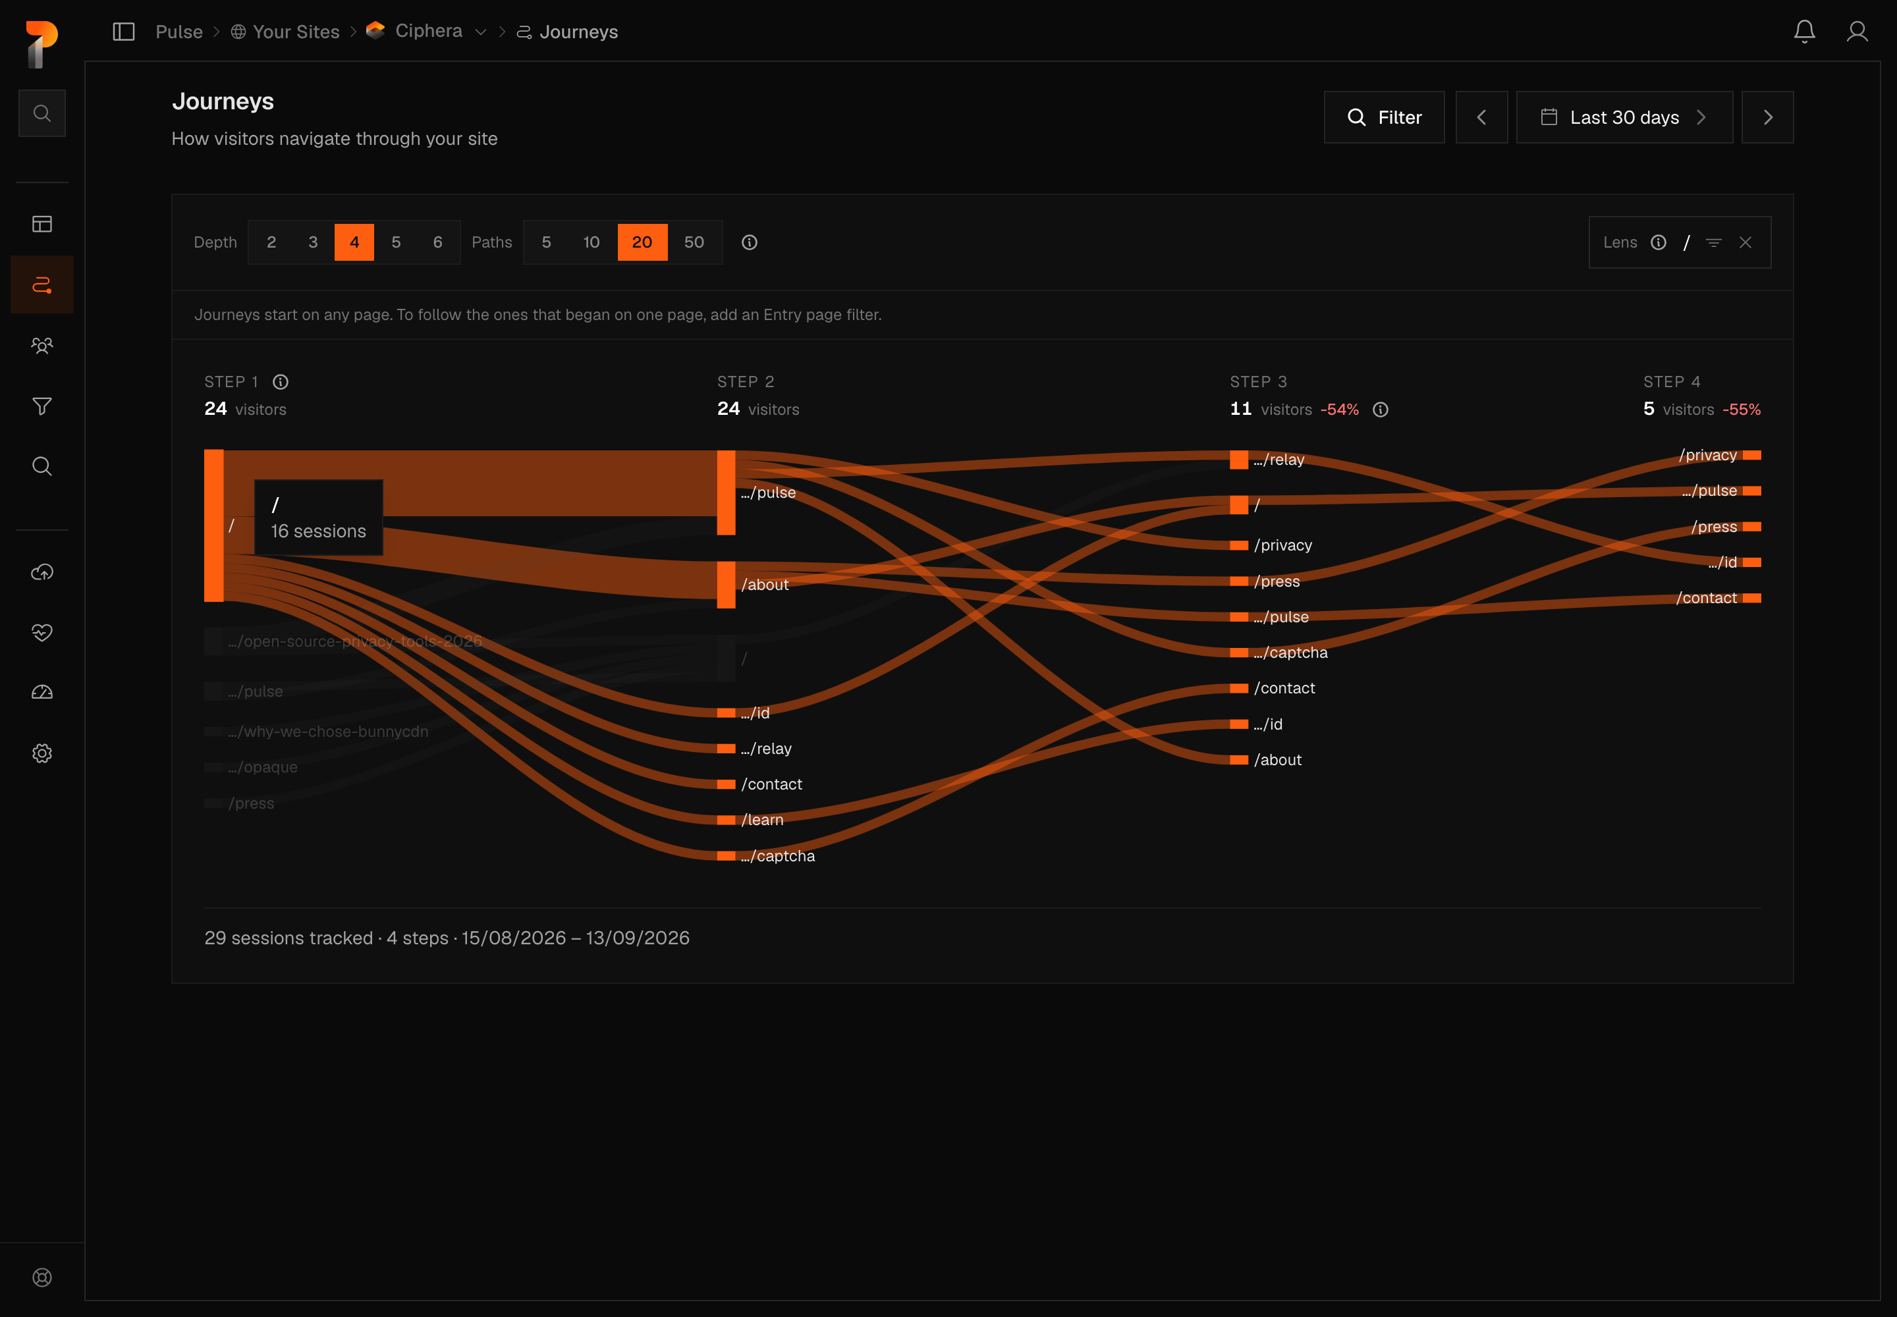Screen dimensions: 1897x1317
Task: Set Paths to 5
Action: [547, 242]
